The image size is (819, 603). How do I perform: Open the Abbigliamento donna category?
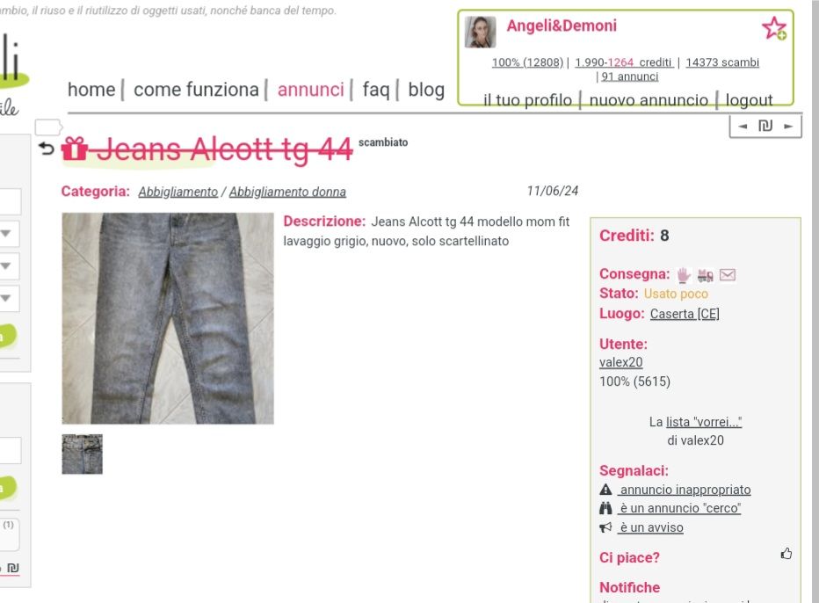tap(287, 192)
